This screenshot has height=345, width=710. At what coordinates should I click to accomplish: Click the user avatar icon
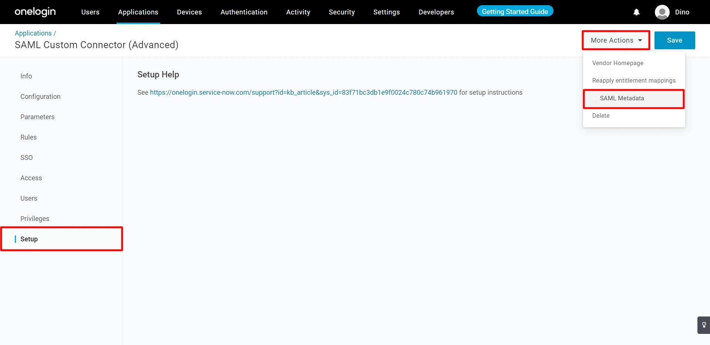pyautogui.click(x=662, y=12)
